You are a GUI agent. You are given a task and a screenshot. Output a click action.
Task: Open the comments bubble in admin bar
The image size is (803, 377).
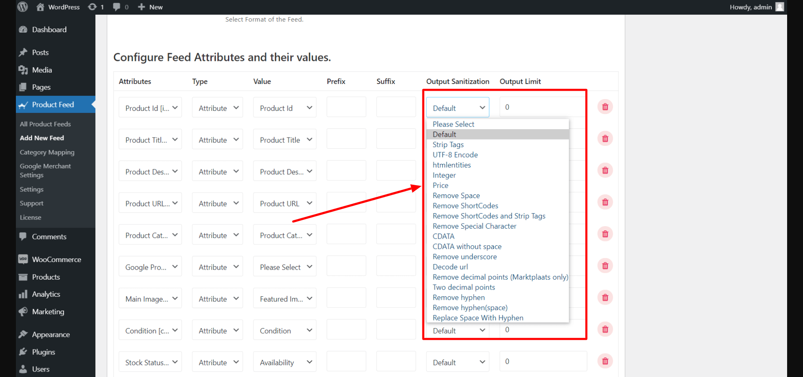click(x=120, y=7)
